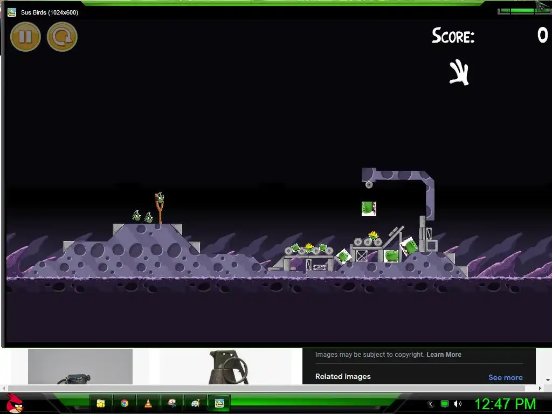Open the volume speaker tray icon
Screen dimensions: 552x414
458,404
